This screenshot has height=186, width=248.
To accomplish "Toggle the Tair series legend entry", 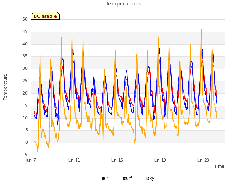I will click(101, 178).
